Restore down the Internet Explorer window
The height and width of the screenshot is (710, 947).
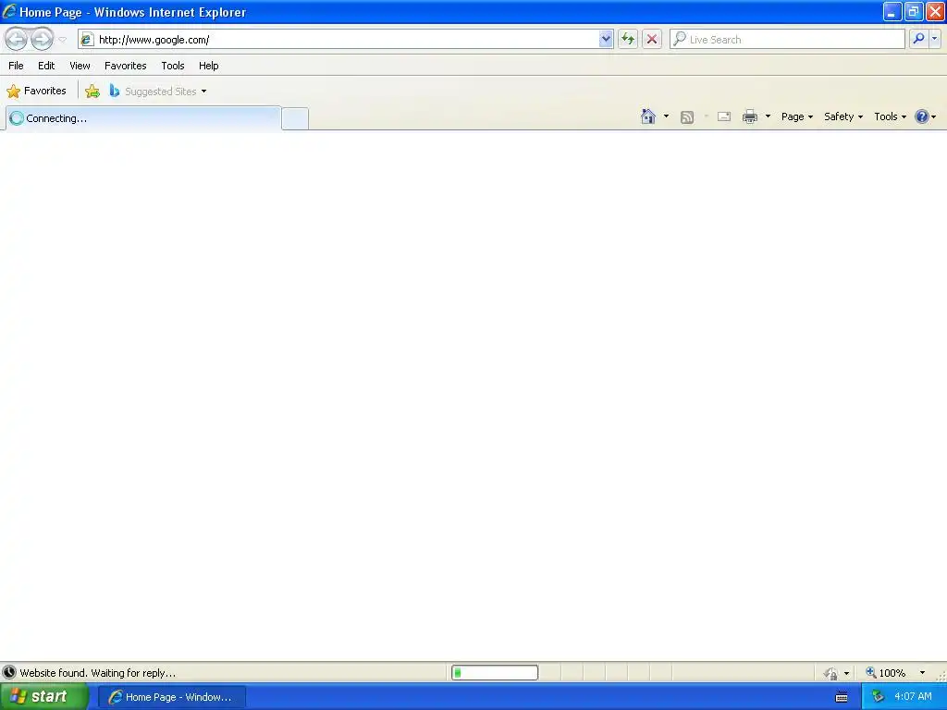(914, 11)
